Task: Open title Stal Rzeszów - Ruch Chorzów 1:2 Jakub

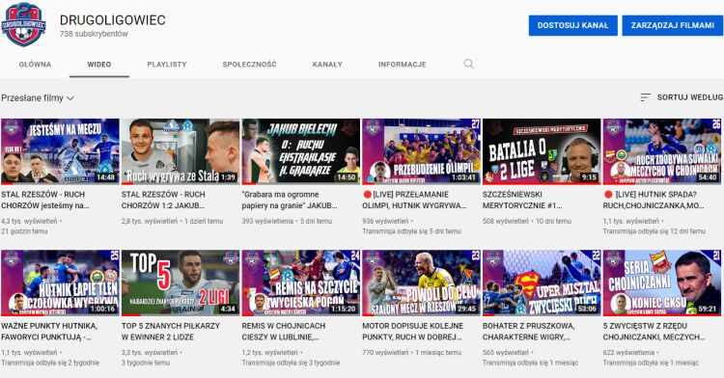Action: 163,200
